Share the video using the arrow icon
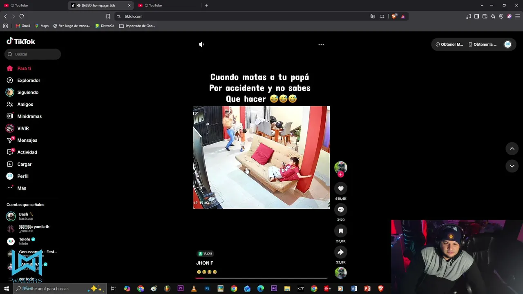Viewport: 523px width, 294px height. click(x=341, y=252)
